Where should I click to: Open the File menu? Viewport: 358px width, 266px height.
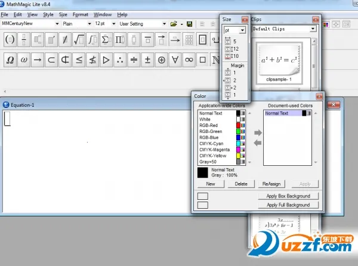tap(4, 14)
